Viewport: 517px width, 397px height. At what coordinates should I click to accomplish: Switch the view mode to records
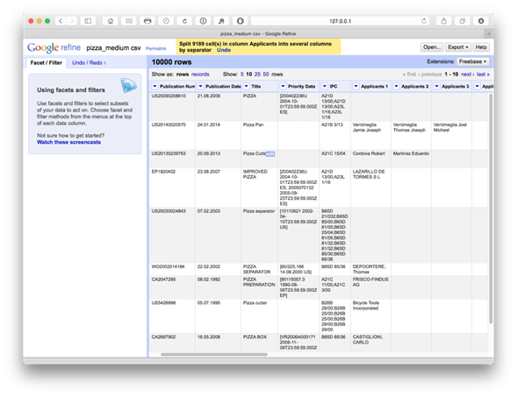(200, 74)
